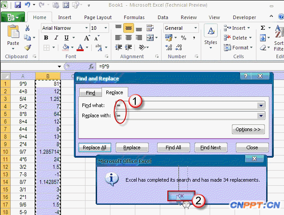Open Delete cells dropdown

click(x=238, y=38)
